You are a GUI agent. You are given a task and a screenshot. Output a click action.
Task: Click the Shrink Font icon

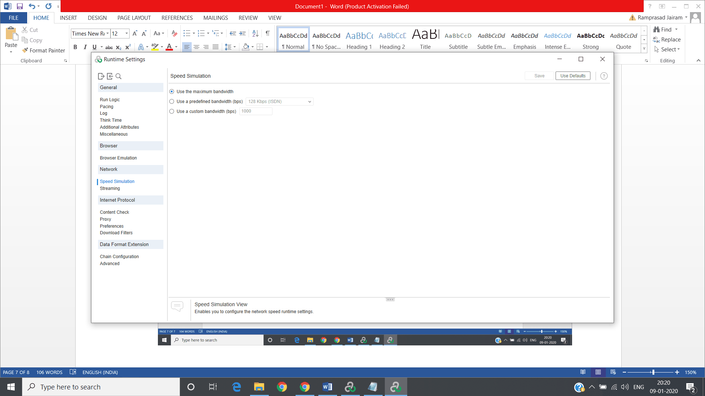coord(144,33)
